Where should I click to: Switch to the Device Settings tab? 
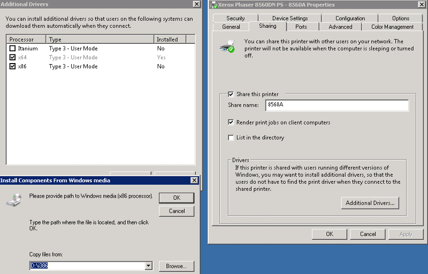point(290,18)
